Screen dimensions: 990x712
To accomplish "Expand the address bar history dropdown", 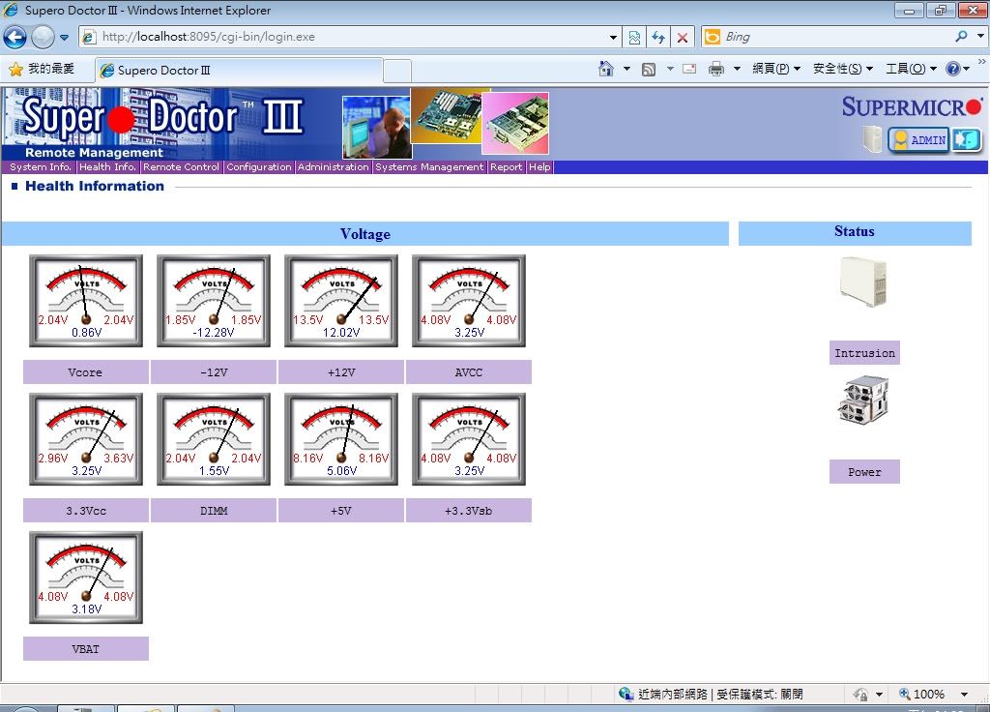I will click(613, 38).
